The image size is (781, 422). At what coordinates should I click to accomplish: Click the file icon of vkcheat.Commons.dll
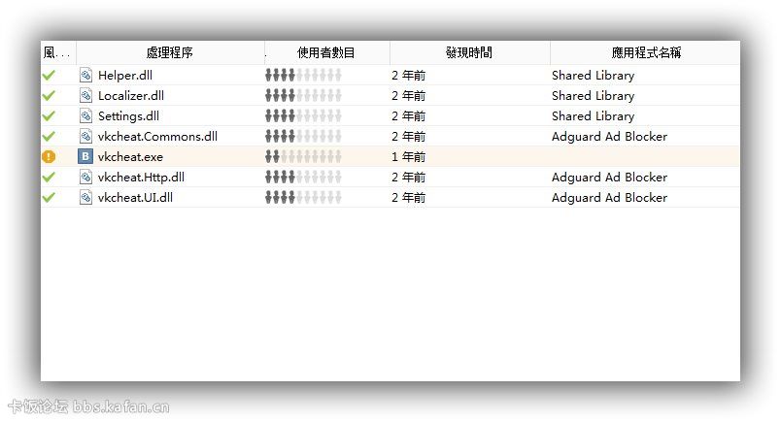(85, 137)
